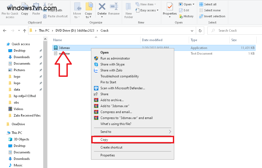Click the Up arrow navigation button
Image resolution: width=262 pixels, height=168 pixels.
pos(25,31)
